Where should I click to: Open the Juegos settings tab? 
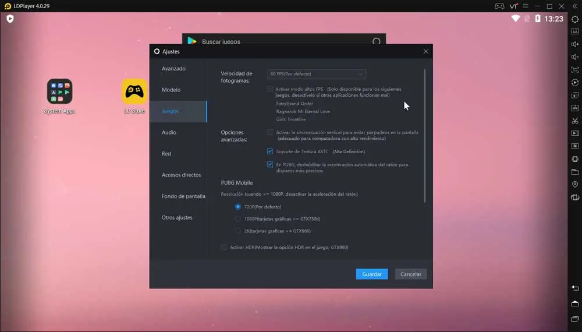pos(179,111)
